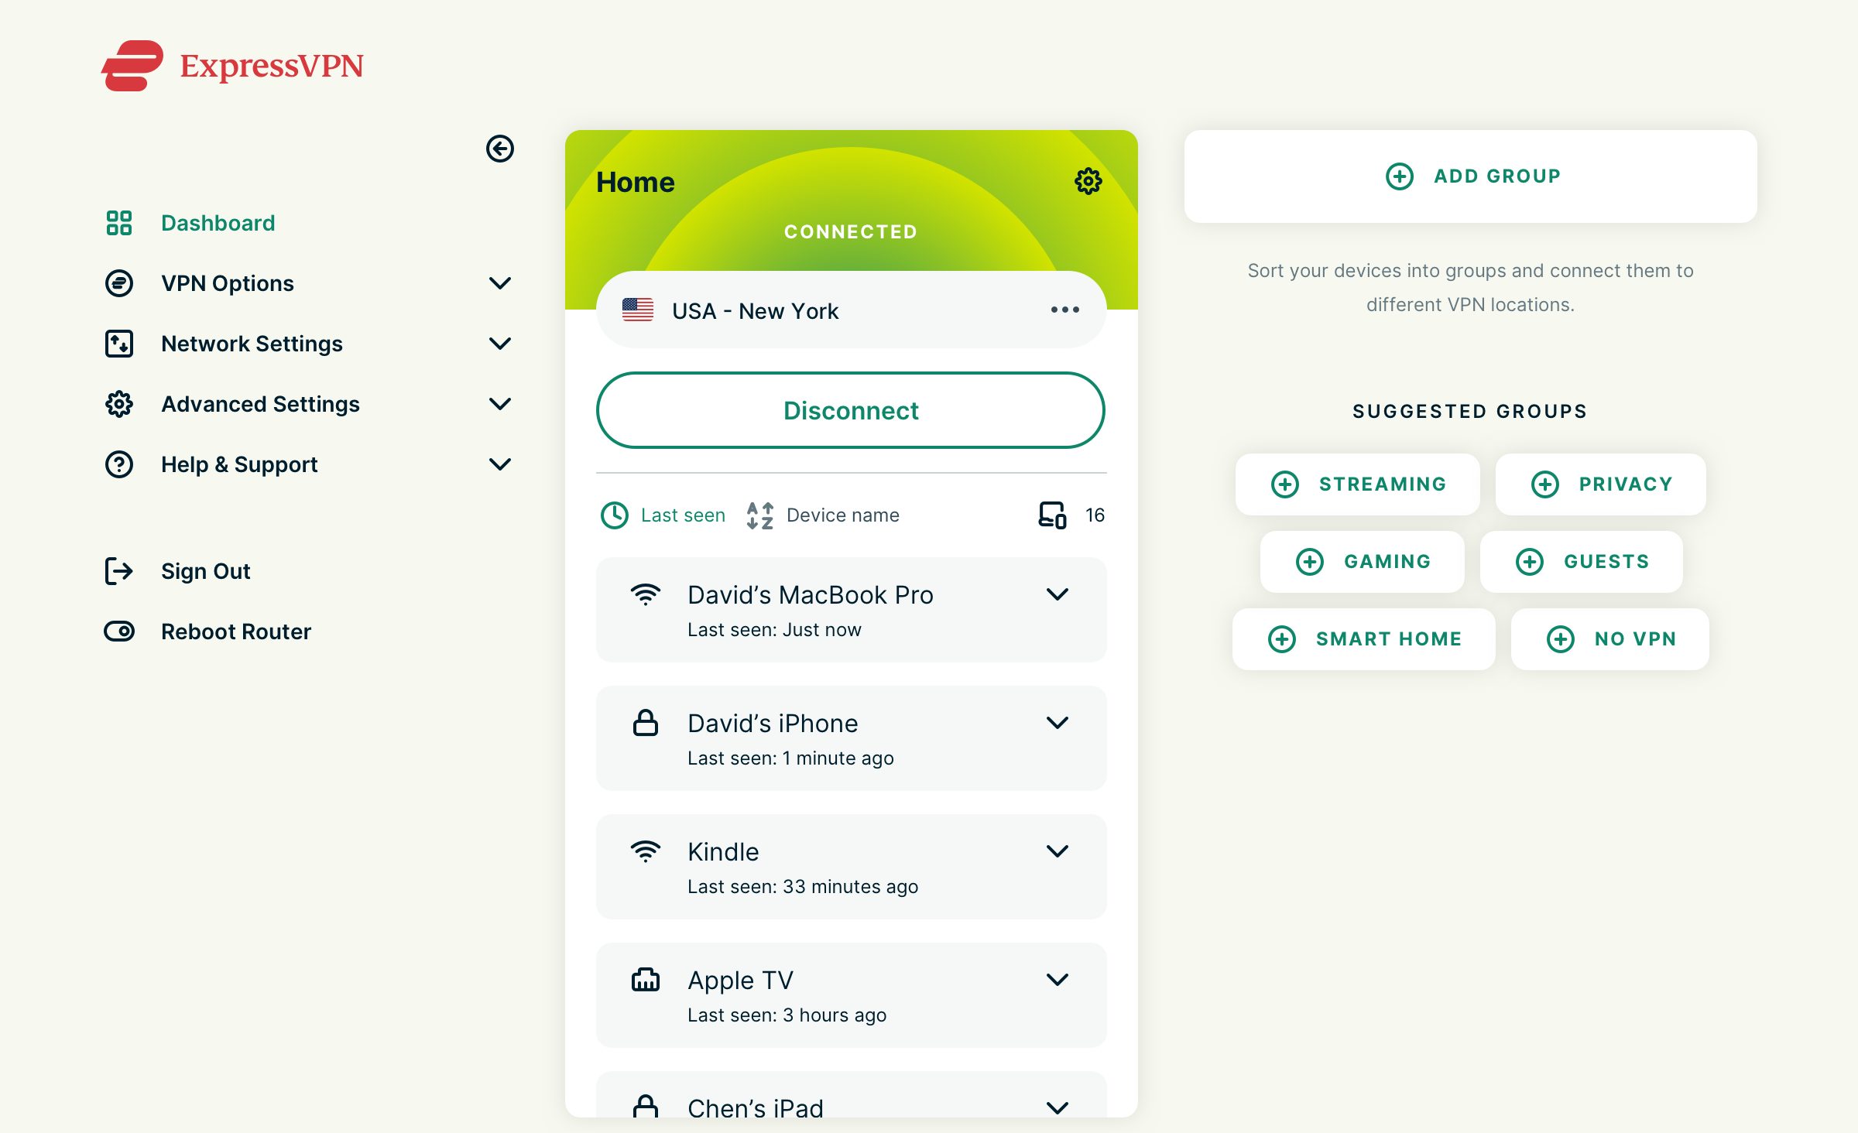Expand the Kindle device entry

[1058, 852]
